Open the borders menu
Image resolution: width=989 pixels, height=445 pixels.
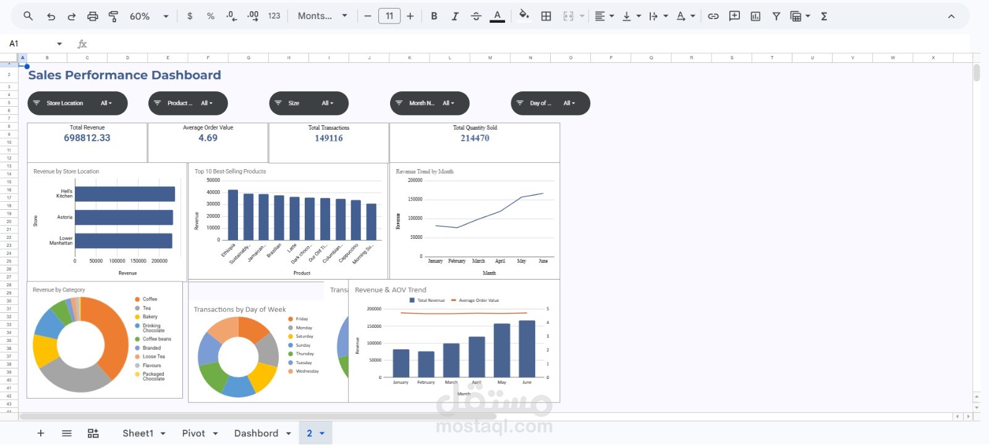[x=546, y=16]
